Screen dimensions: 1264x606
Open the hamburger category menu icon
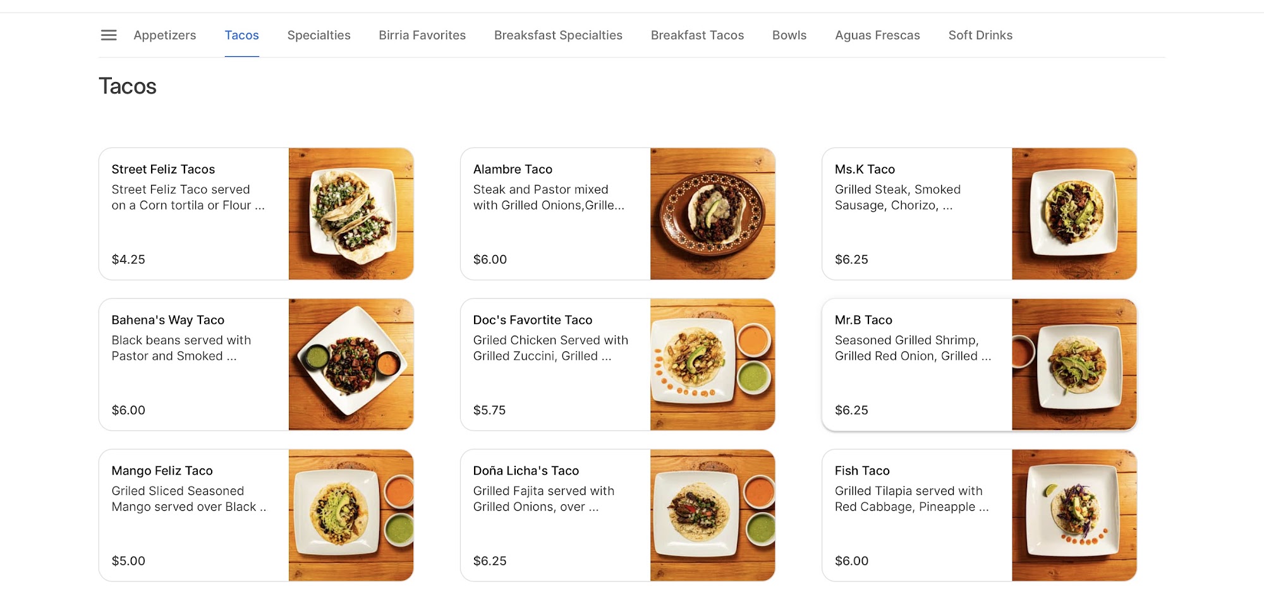tap(109, 35)
